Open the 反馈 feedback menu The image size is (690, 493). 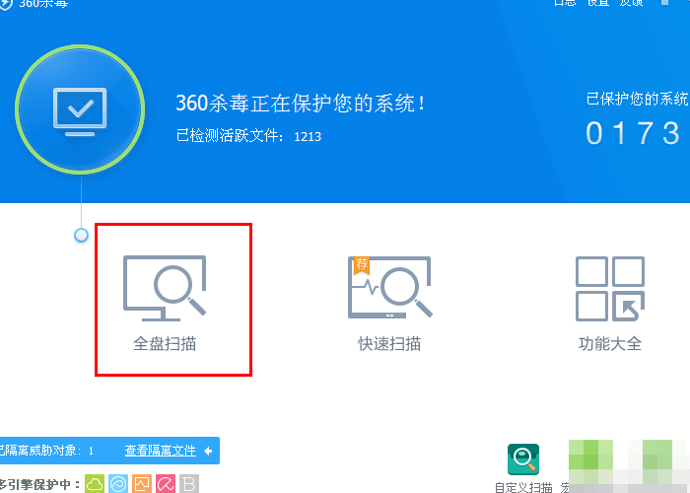[x=632, y=3]
